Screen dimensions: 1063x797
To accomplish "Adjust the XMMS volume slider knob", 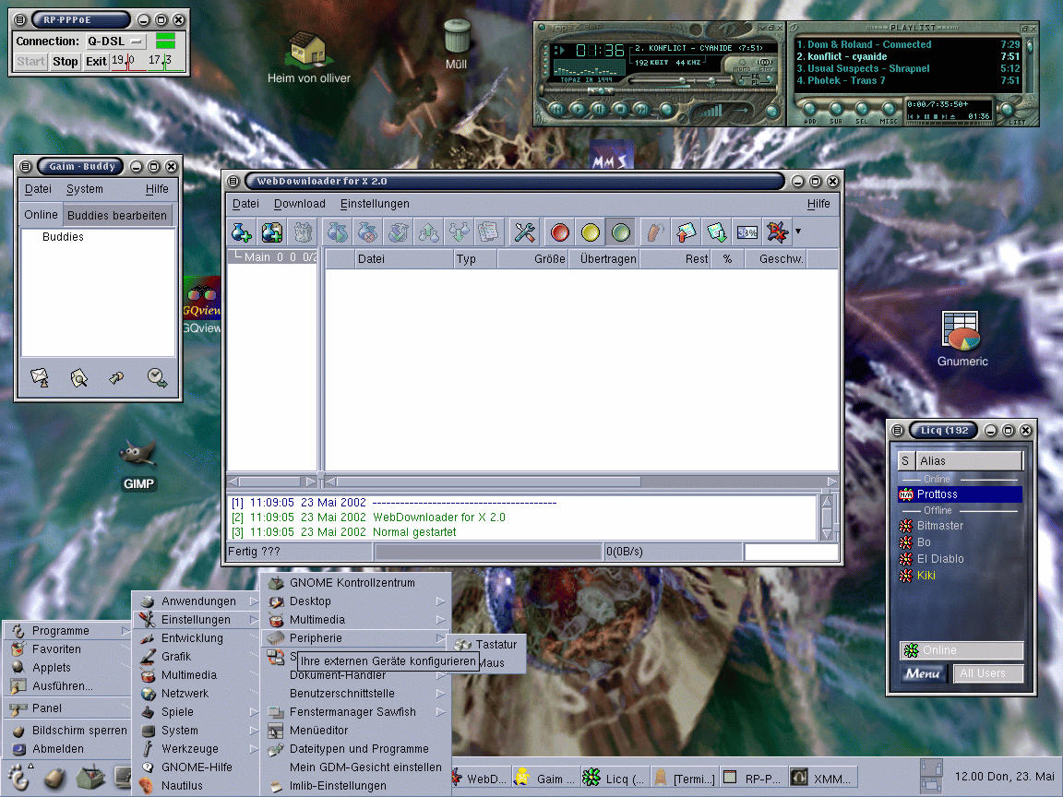I will [x=681, y=81].
